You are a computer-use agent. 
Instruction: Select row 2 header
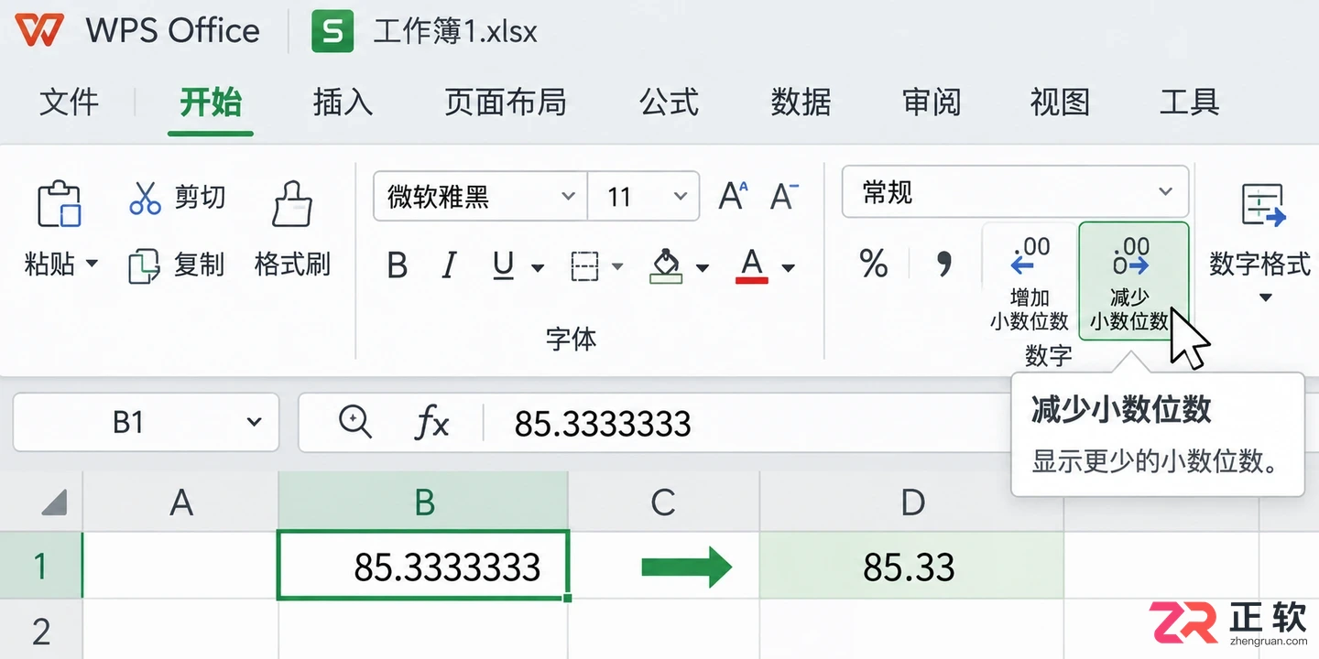pos(41,631)
